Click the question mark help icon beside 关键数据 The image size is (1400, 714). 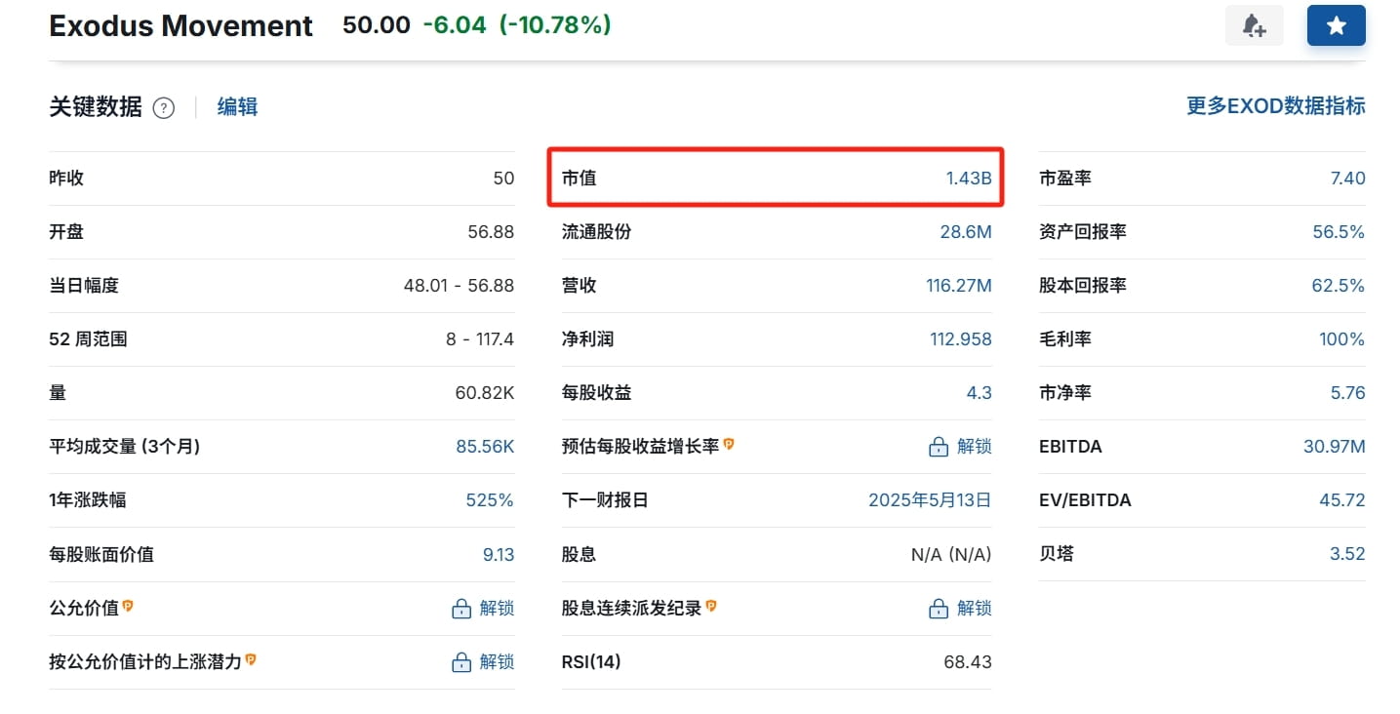coord(164,108)
